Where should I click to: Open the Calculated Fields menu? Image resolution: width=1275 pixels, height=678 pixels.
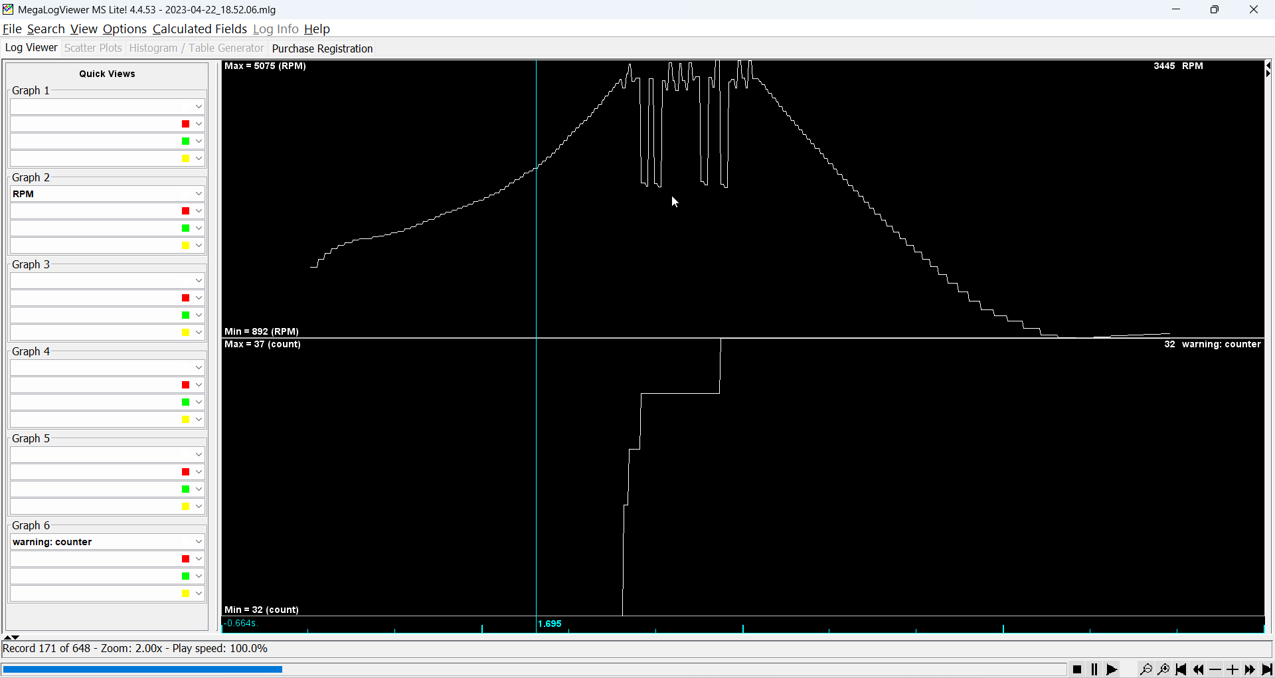(200, 29)
